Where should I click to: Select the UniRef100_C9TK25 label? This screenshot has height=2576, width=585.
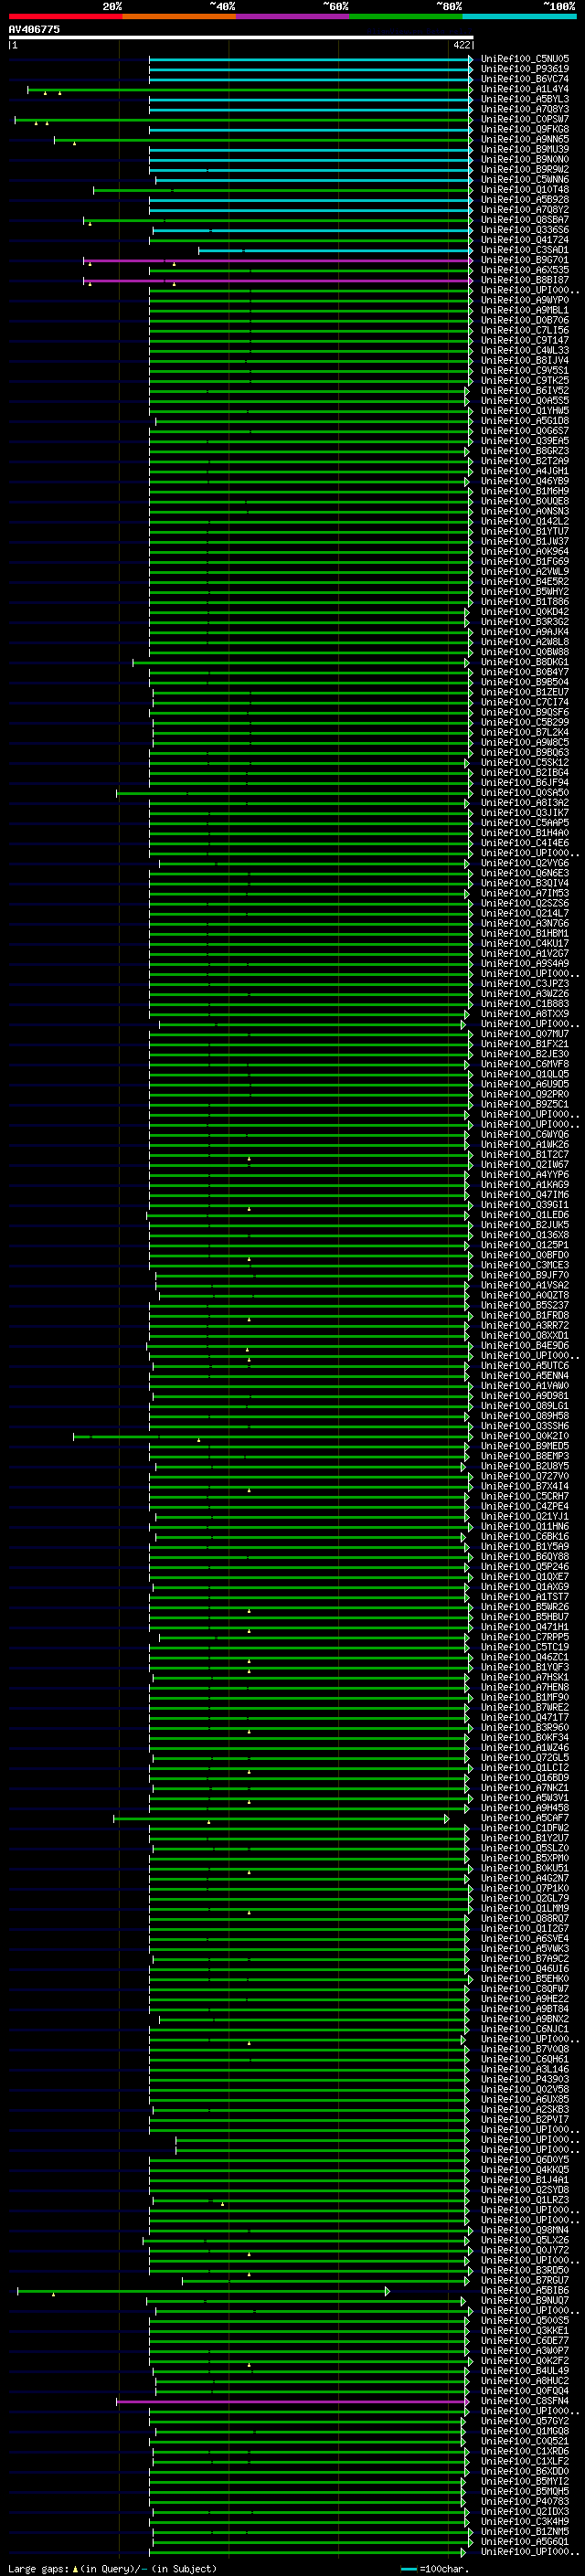point(525,381)
